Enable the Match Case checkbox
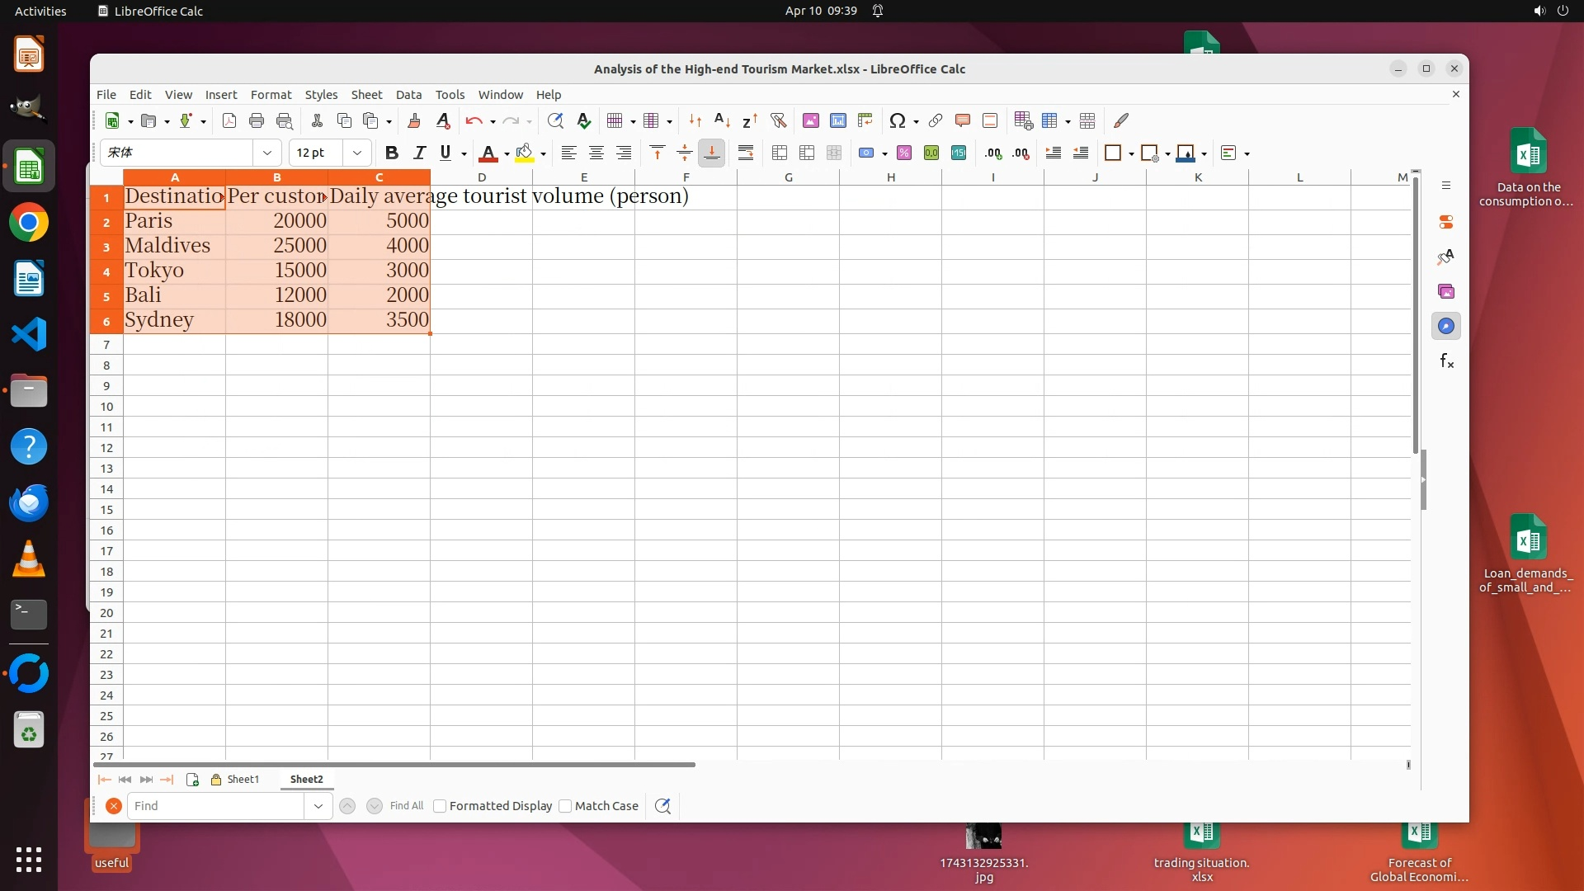This screenshot has height=891, width=1584. click(565, 806)
